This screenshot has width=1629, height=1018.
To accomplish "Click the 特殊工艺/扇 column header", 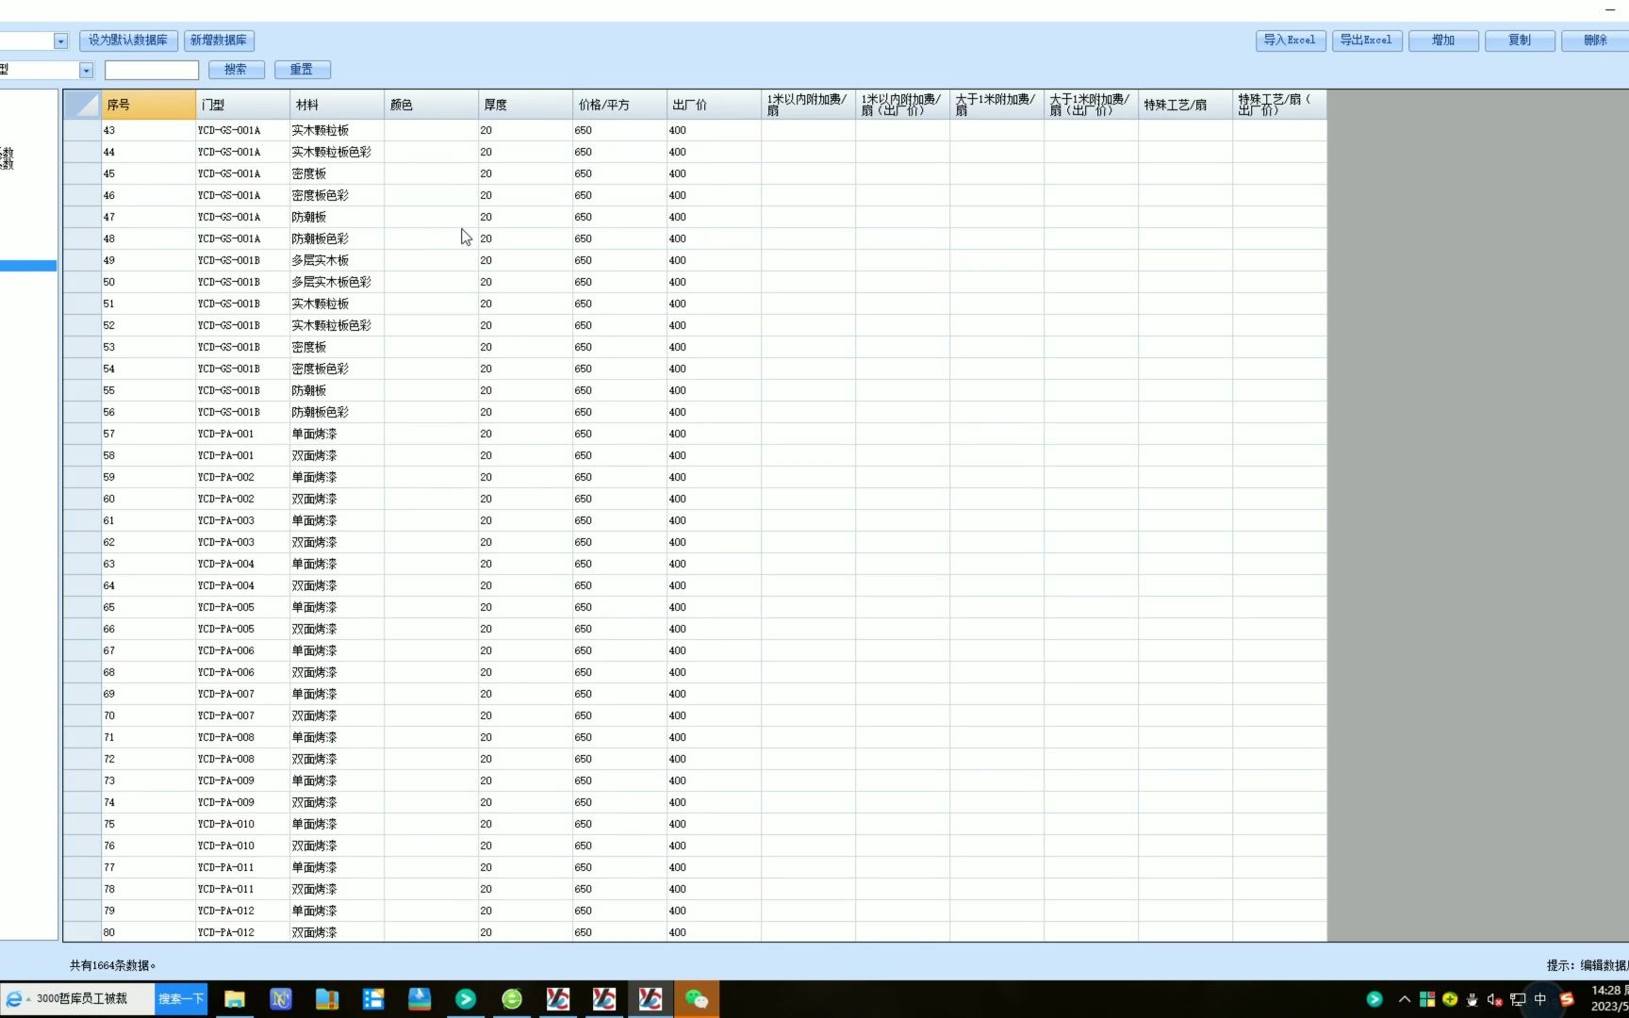I will (x=1186, y=105).
